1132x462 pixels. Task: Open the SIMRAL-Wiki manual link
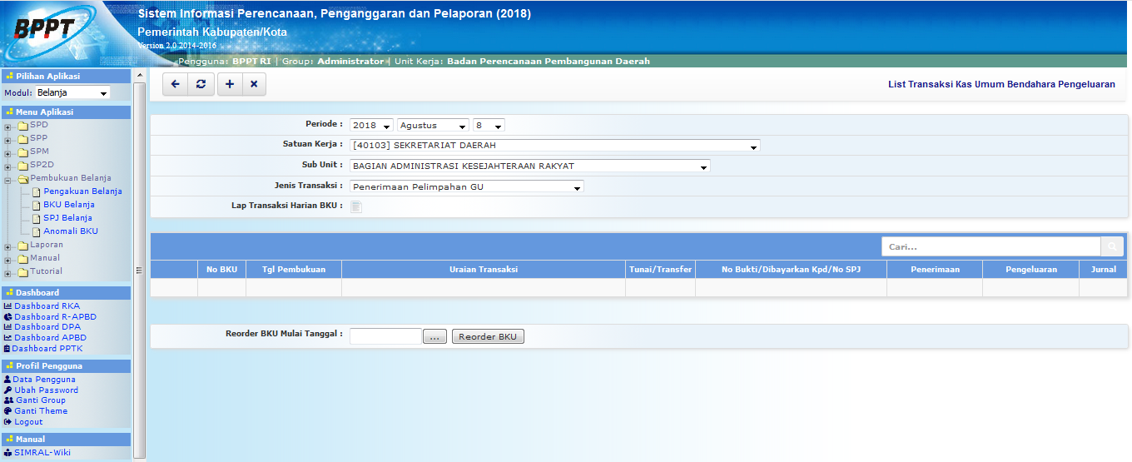tap(42, 453)
